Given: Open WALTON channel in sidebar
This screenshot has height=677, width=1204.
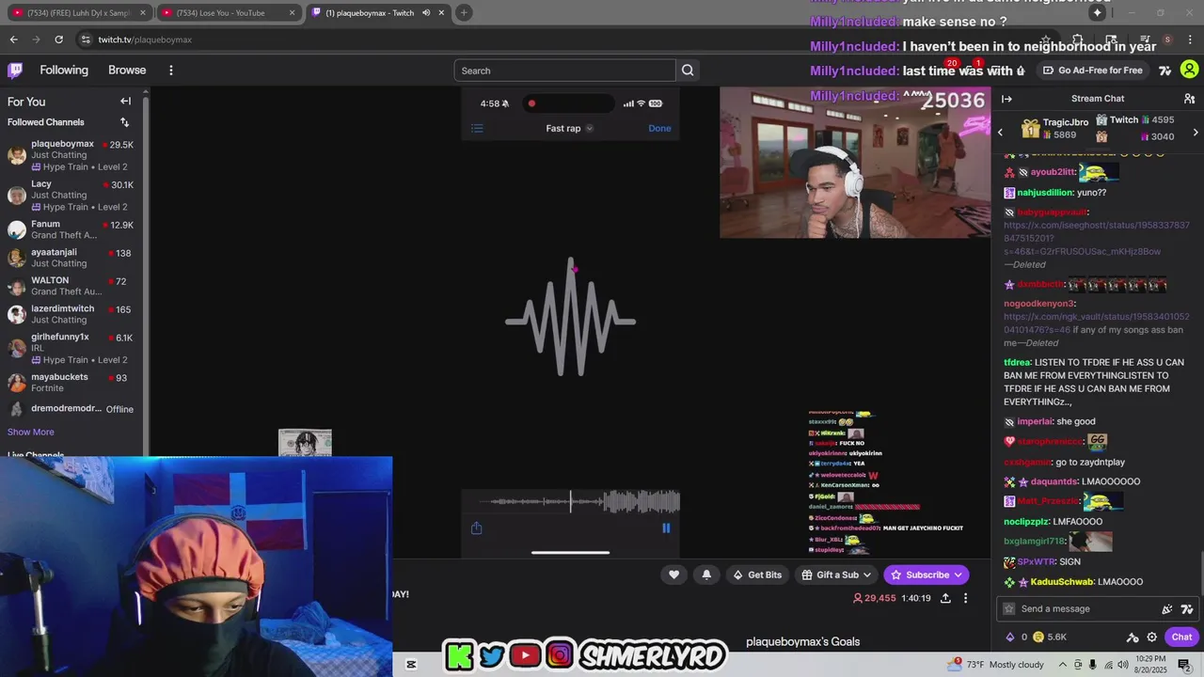Looking at the screenshot, I should tap(71, 286).
